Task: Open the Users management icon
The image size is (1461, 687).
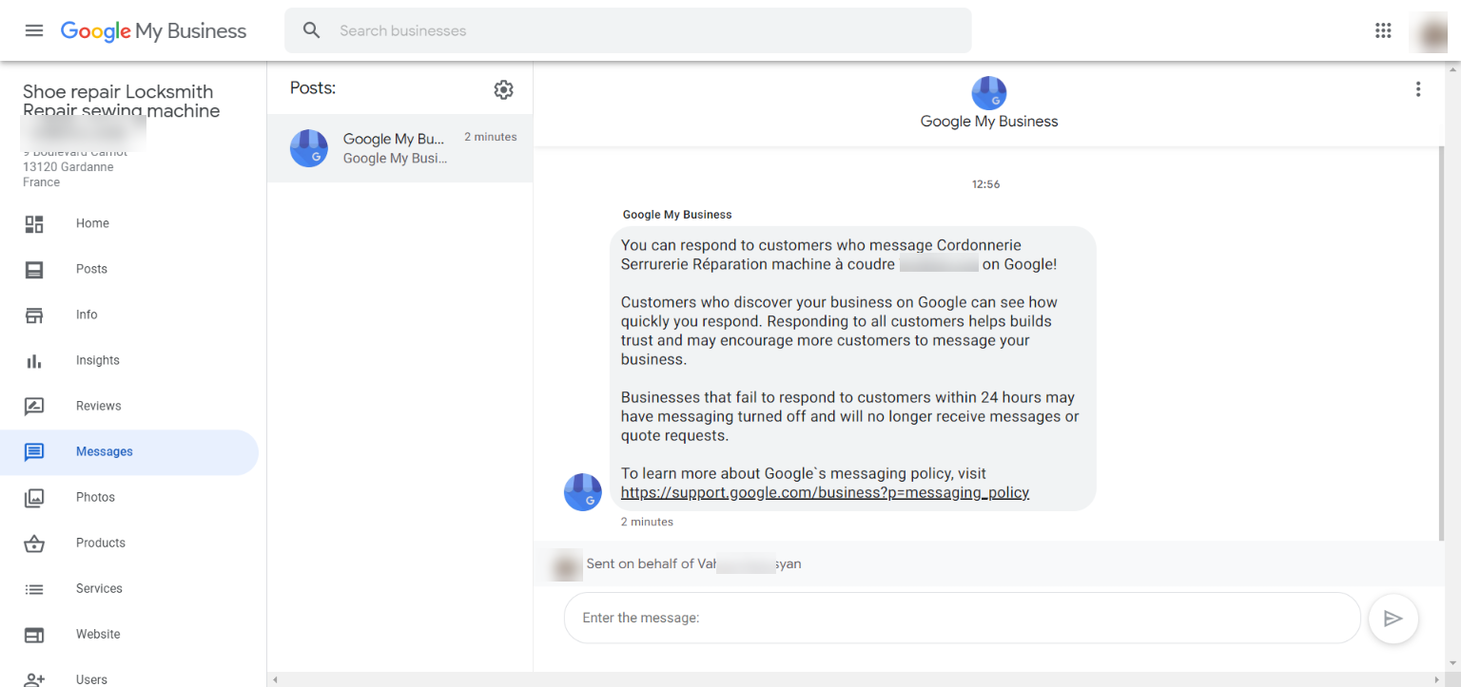Action: point(34,677)
